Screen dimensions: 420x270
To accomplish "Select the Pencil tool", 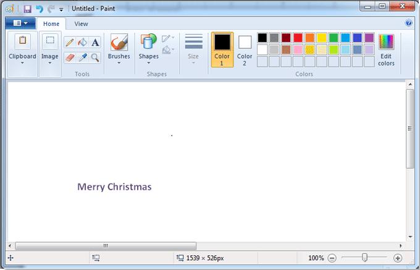I will [69, 42].
